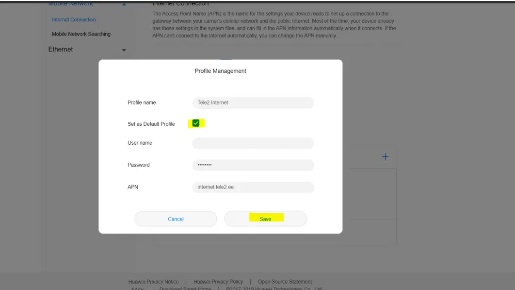Focus the Profile name field with Tele2 Internet
Viewport: 515px width, 290px height.
(x=253, y=103)
